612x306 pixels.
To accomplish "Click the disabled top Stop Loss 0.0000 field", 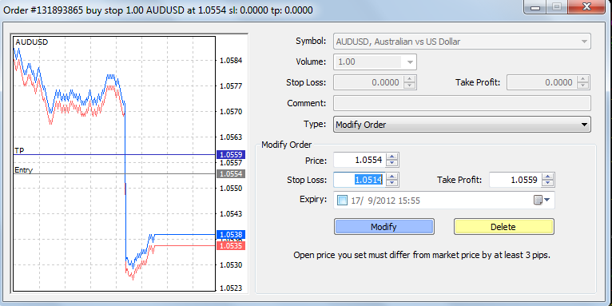I will pyautogui.click(x=368, y=82).
